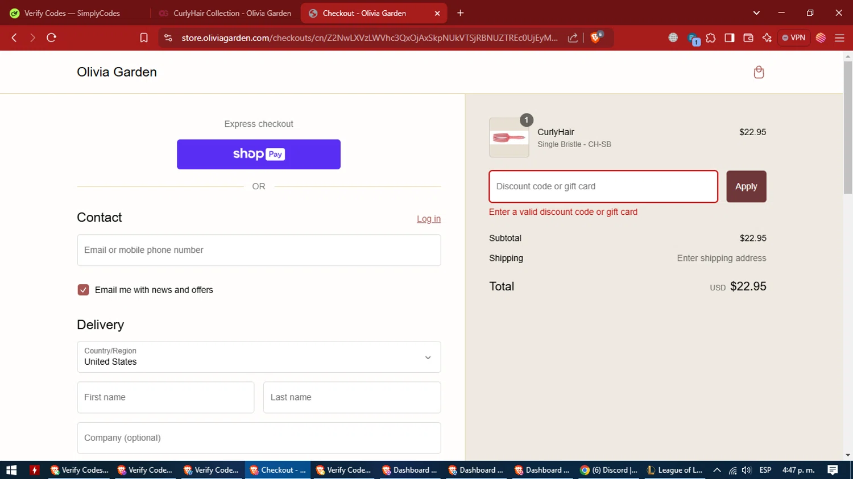Click the CurlyHair product name
Screen dimensions: 853x479
[556, 132]
